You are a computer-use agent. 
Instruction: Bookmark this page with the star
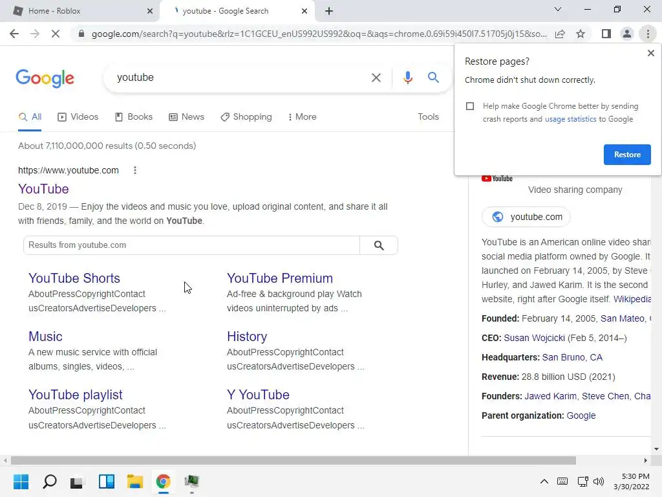pos(581,34)
